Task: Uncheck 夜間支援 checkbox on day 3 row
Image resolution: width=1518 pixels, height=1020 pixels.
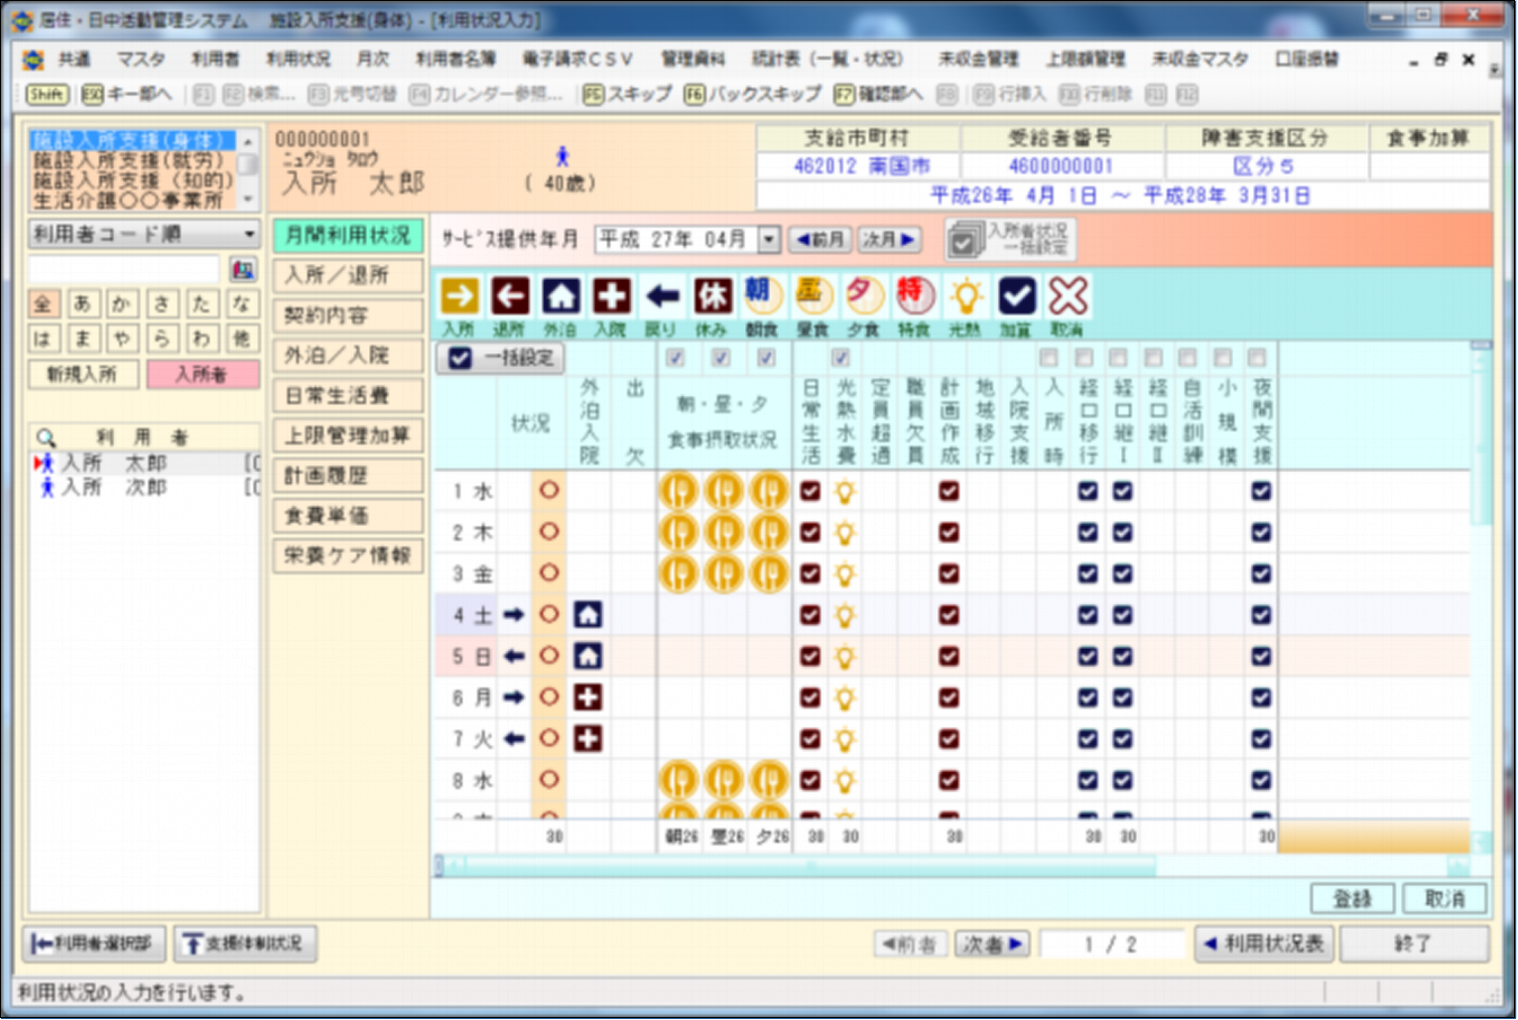Action: point(1261,574)
